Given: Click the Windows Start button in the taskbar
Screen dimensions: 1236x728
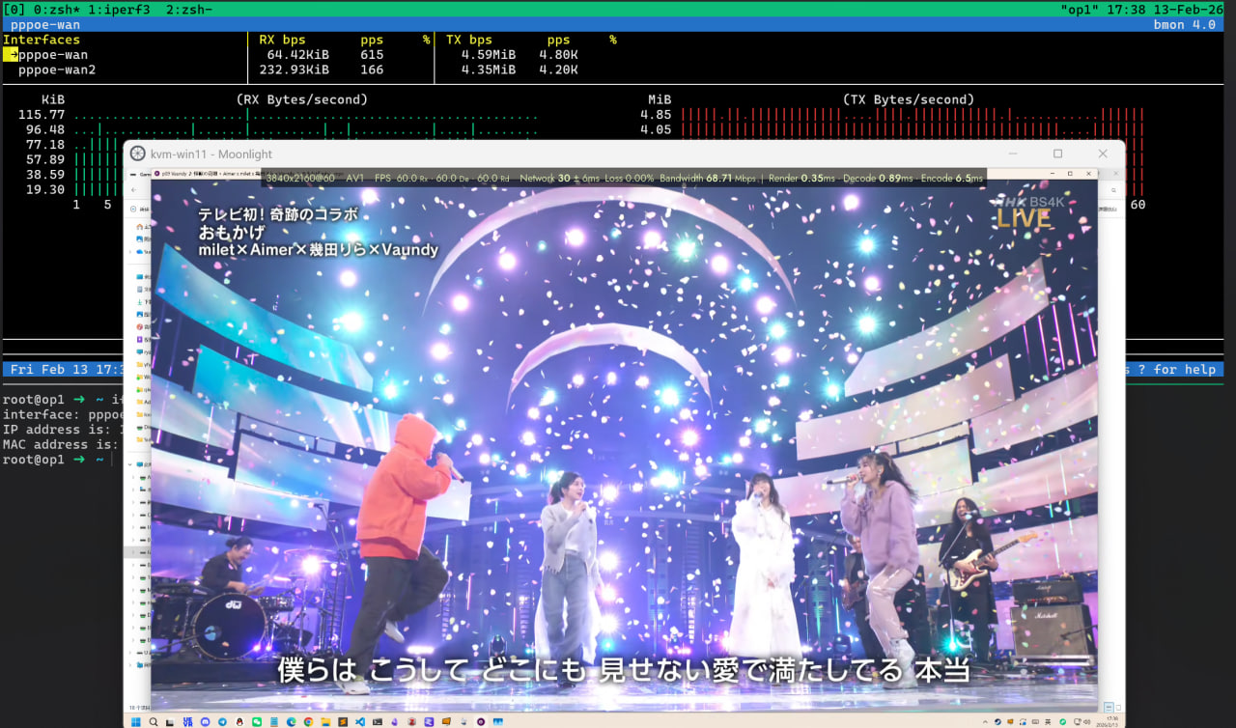Looking at the screenshot, I should pos(136,721).
